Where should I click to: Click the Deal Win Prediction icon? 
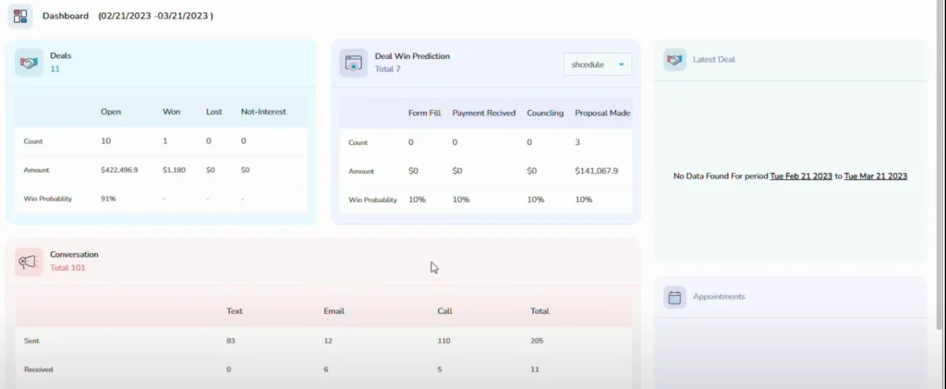[x=354, y=64]
